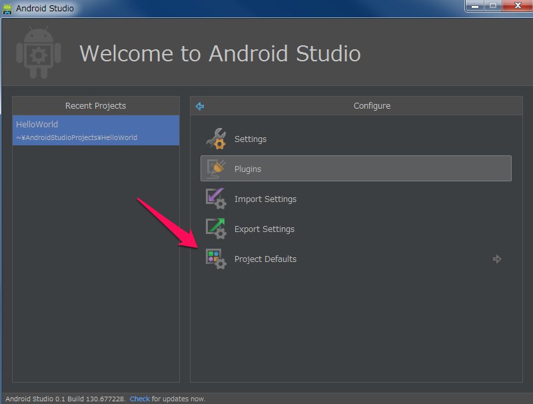Open the Settings entry
Screen dimensions: 533x404
coord(356,139)
